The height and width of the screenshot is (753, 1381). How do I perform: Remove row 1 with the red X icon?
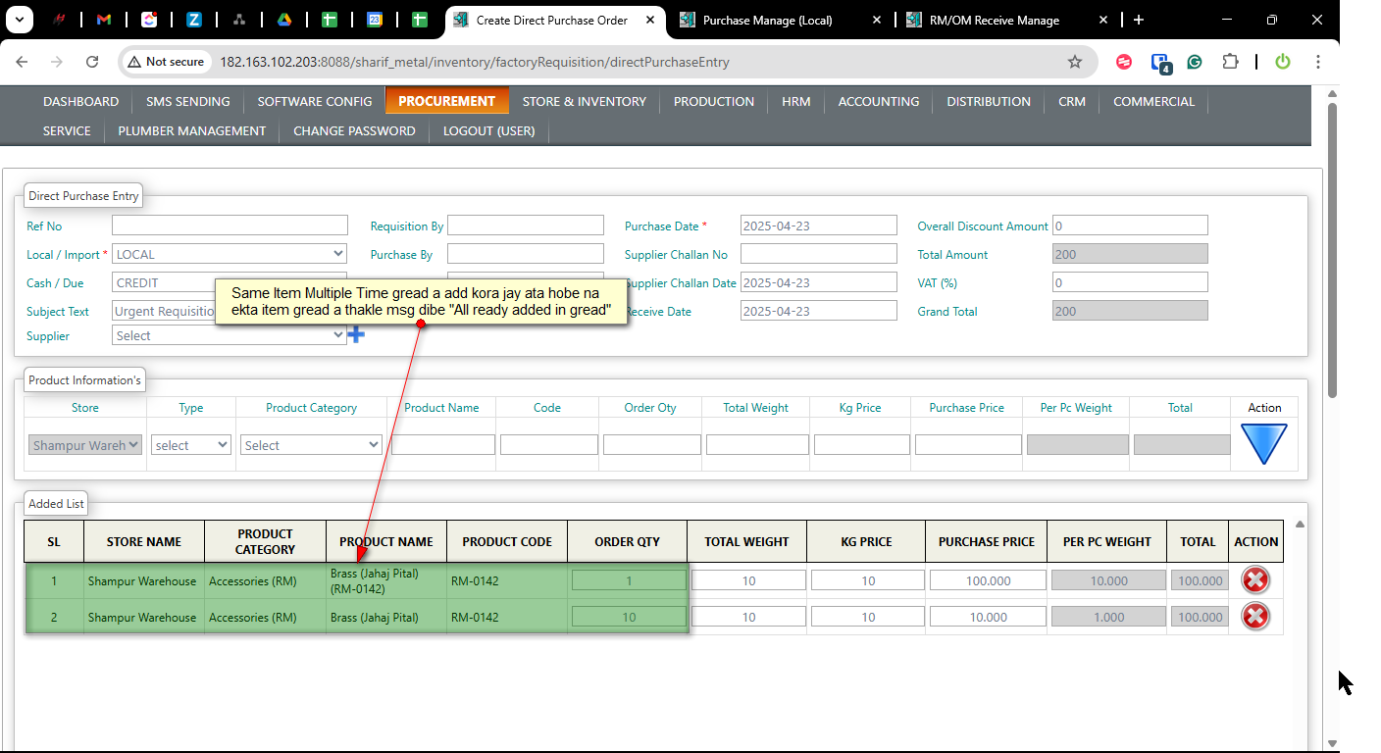coord(1254,580)
